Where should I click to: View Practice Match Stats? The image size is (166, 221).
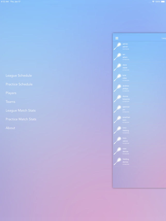click(x=21, y=119)
